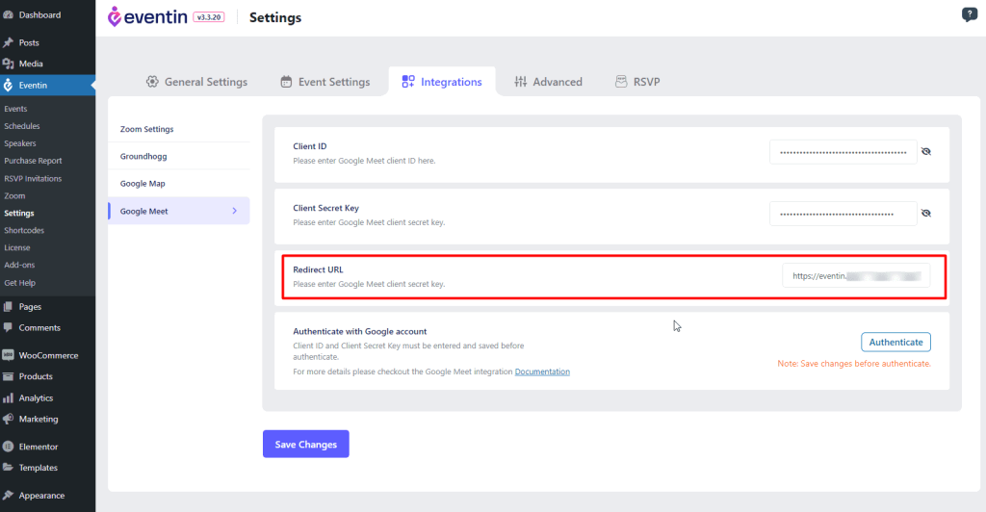Image resolution: width=986 pixels, height=512 pixels.
Task: Select Google Map integration section
Action: pos(178,184)
